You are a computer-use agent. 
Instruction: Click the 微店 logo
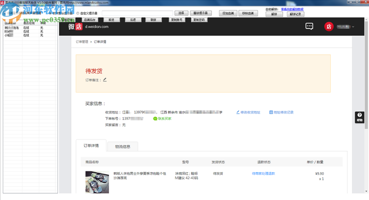point(75,27)
